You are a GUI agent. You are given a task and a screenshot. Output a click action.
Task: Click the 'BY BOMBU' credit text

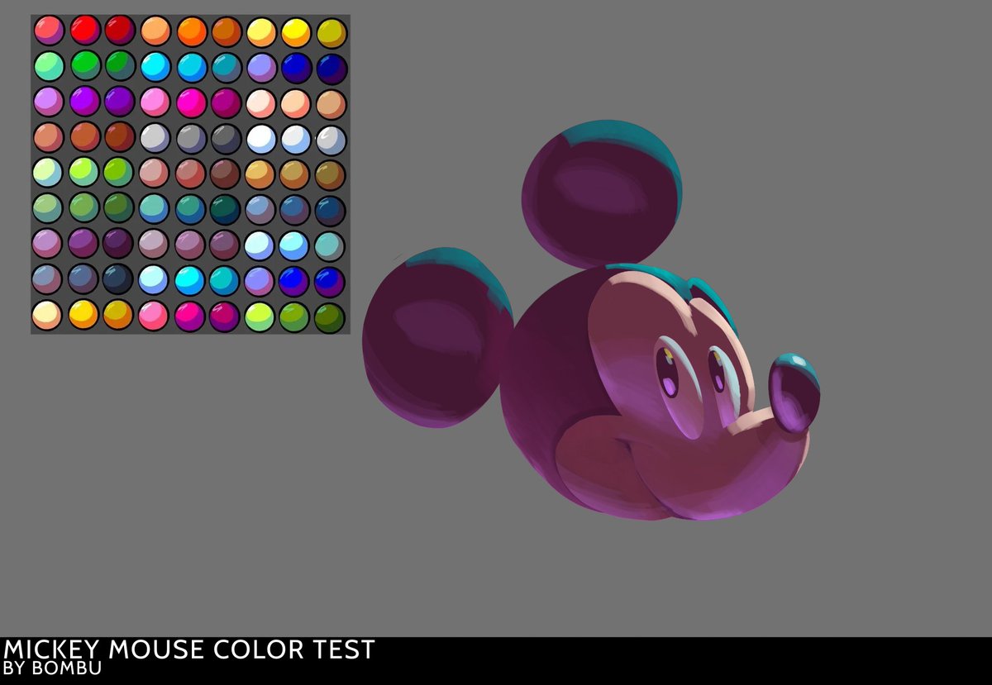pos(52,668)
